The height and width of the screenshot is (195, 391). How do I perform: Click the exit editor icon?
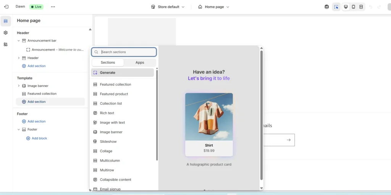[6, 7]
